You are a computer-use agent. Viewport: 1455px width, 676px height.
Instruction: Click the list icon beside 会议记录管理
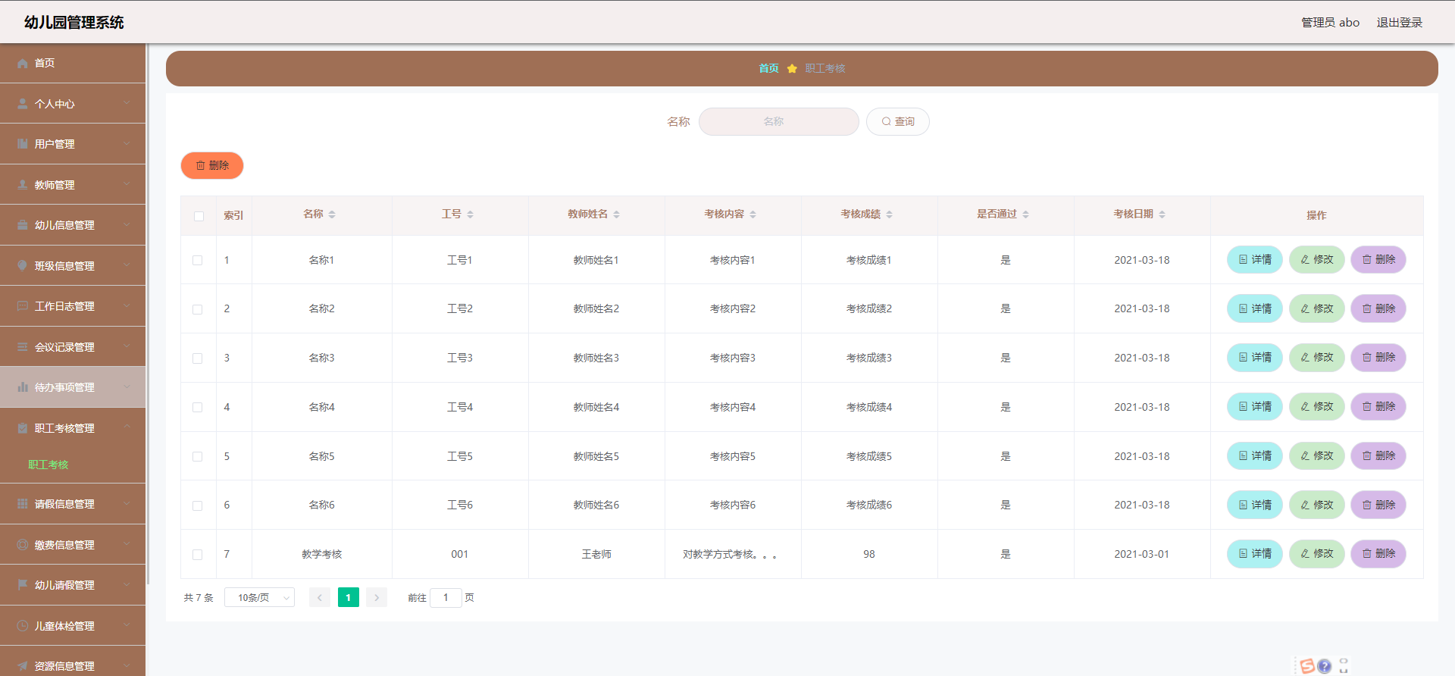[23, 347]
